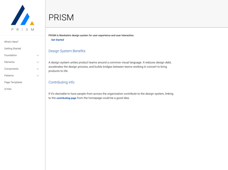Open the What's New? page
228x170 pixels.
[x=11, y=42]
